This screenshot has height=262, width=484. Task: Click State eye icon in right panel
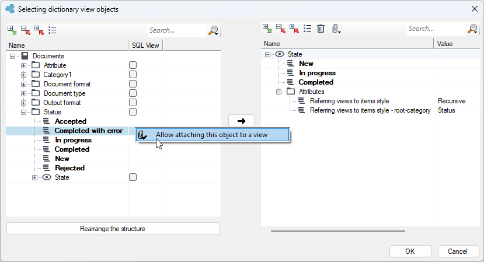coord(280,54)
